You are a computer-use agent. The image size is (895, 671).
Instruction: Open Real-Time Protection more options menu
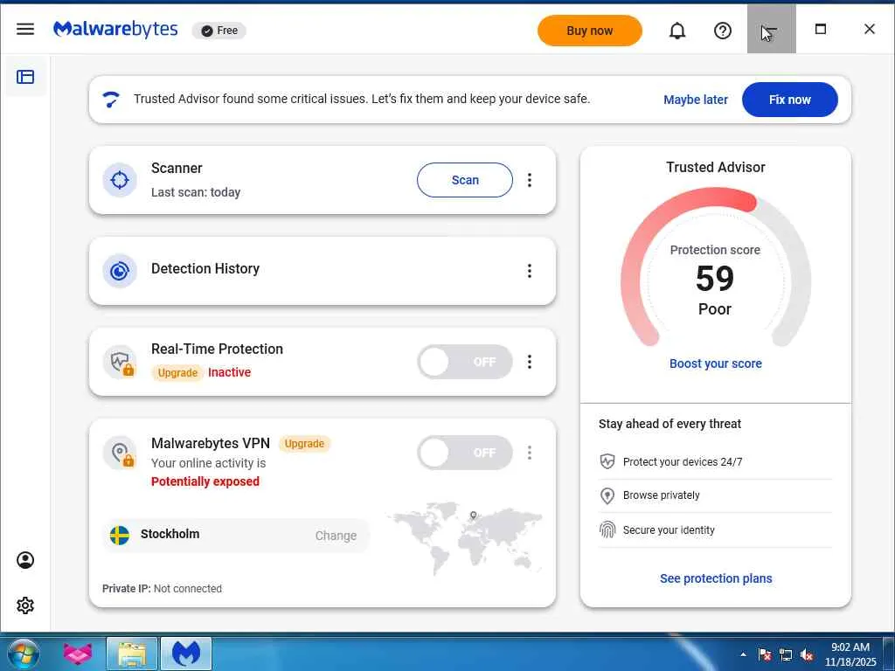coord(530,362)
